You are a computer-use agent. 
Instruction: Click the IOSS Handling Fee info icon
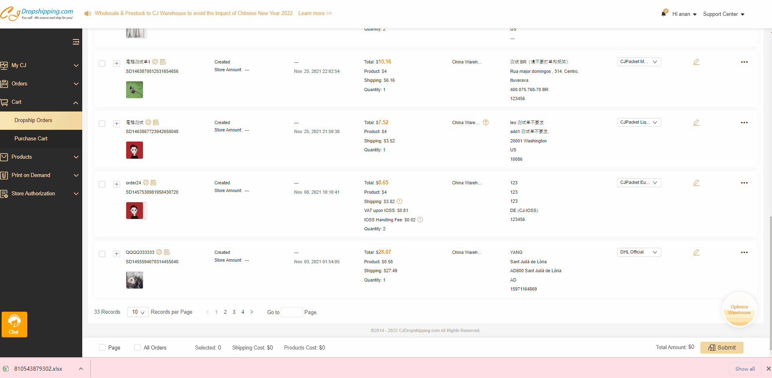point(420,220)
